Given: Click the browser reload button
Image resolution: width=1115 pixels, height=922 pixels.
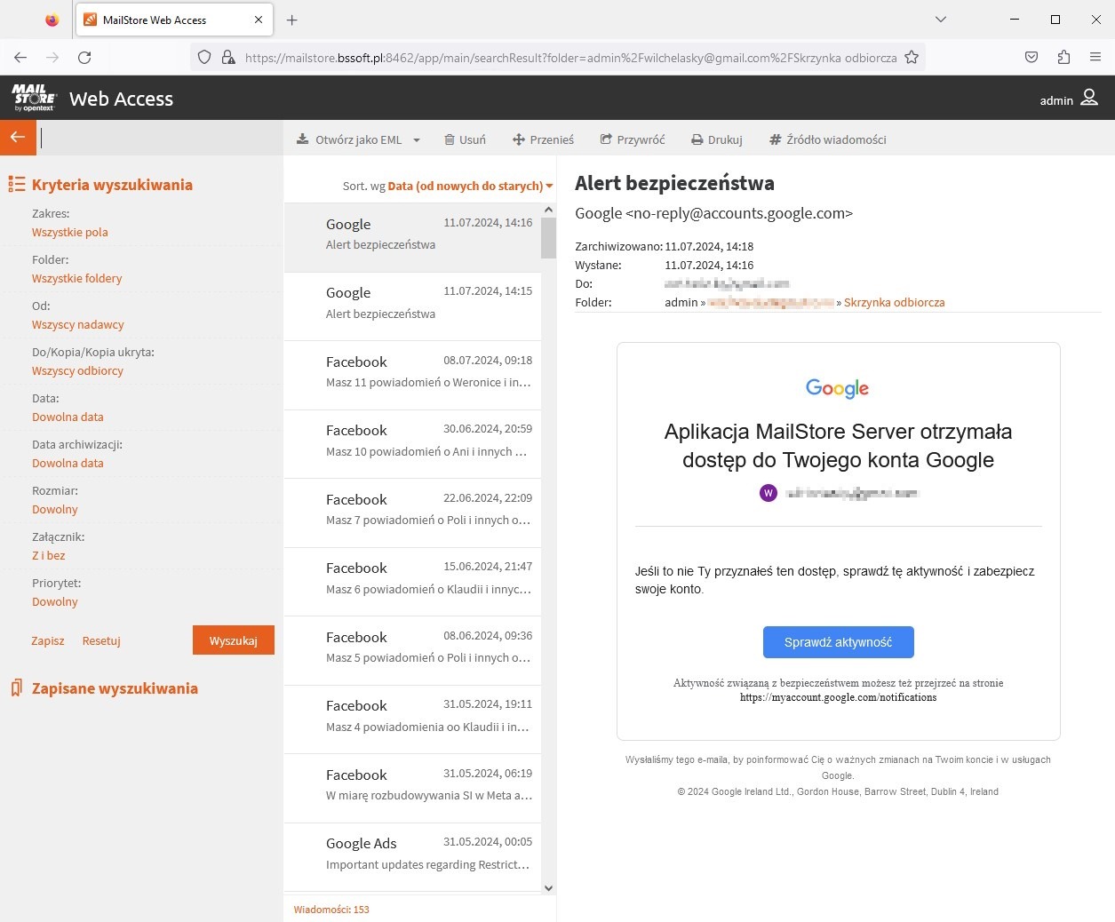Looking at the screenshot, I should point(84,58).
